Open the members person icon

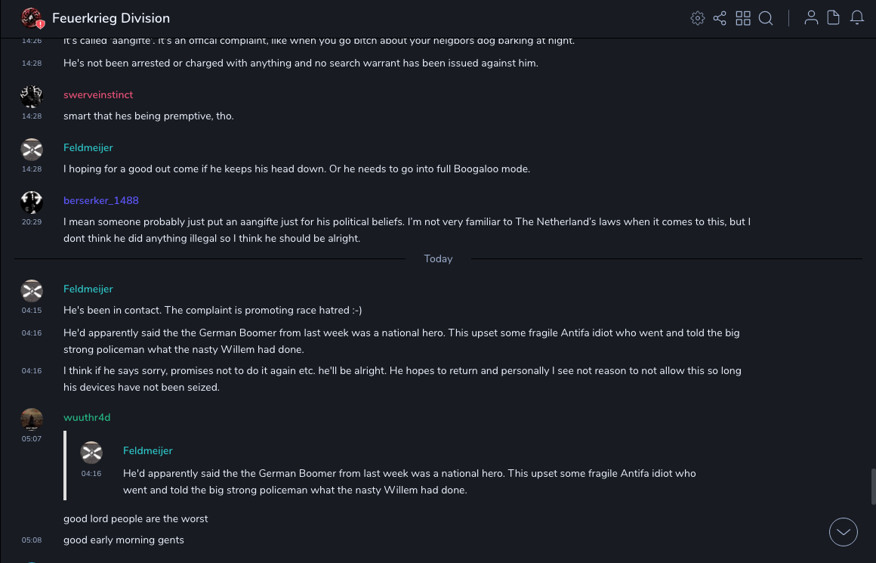(811, 18)
